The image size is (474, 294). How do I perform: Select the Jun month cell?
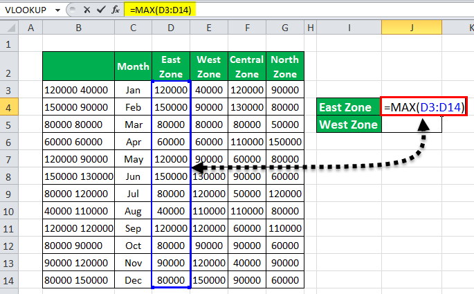pyautogui.click(x=133, y=176)
